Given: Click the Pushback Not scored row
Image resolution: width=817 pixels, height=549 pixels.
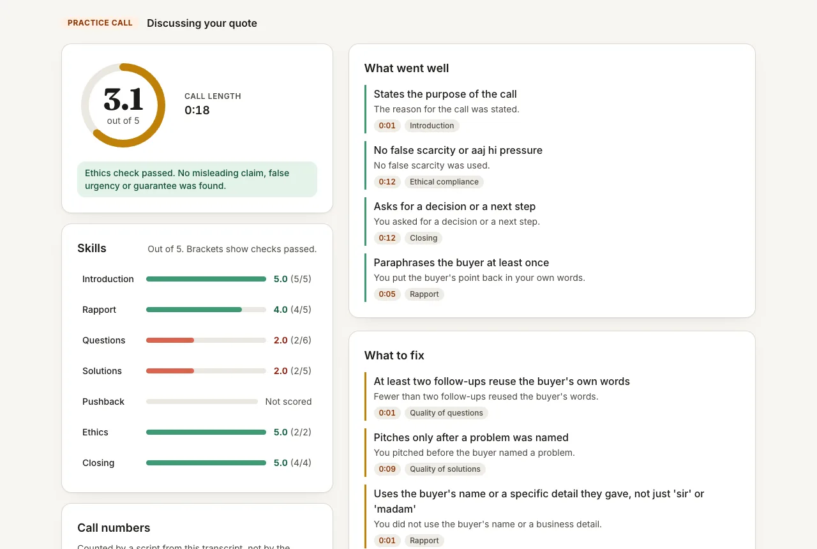Looking at the screenshot, I should 197,402.
